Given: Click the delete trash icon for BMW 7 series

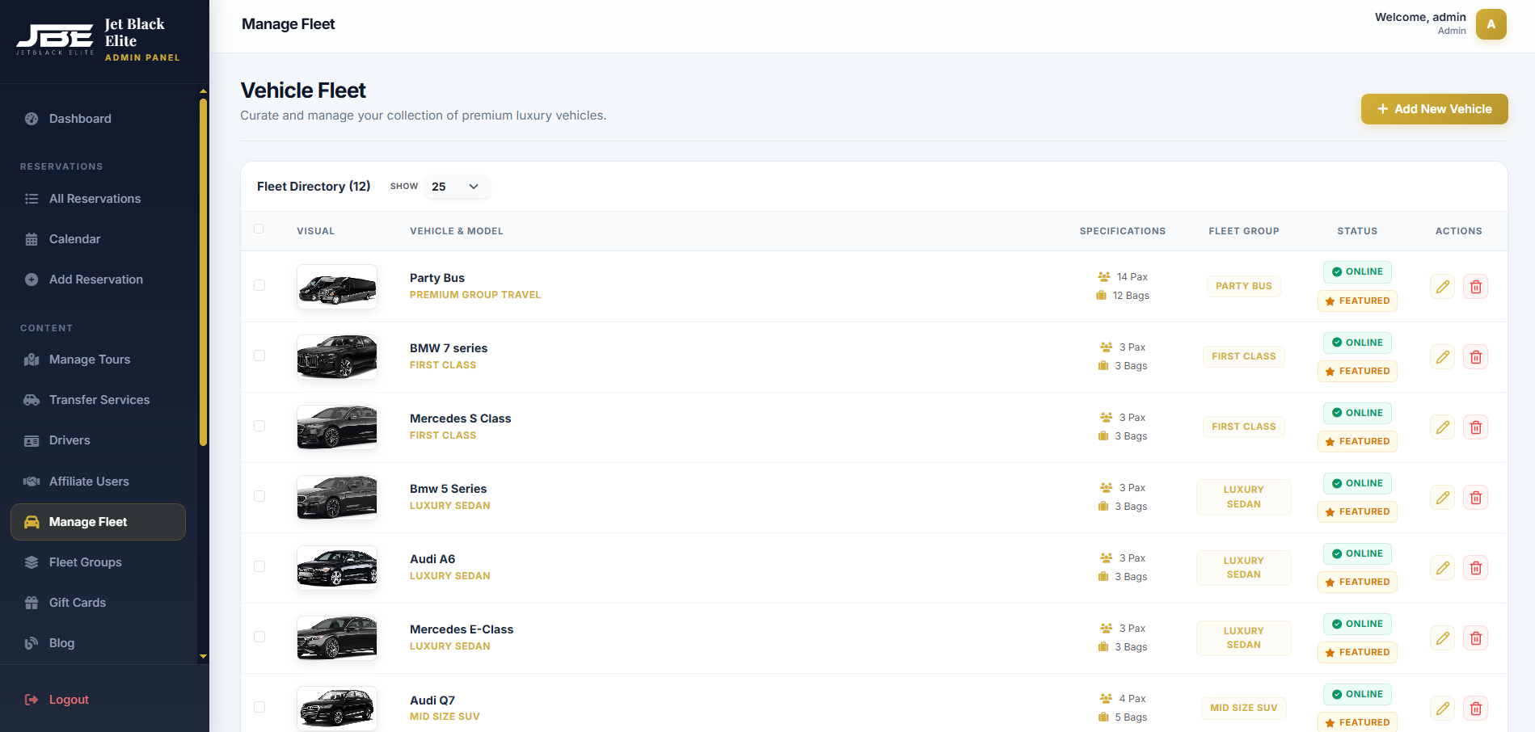Looking at the screenshot, I should 1475,357.
